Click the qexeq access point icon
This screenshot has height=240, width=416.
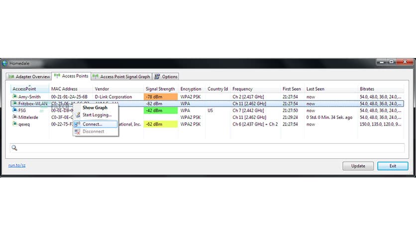pos(14,124)
